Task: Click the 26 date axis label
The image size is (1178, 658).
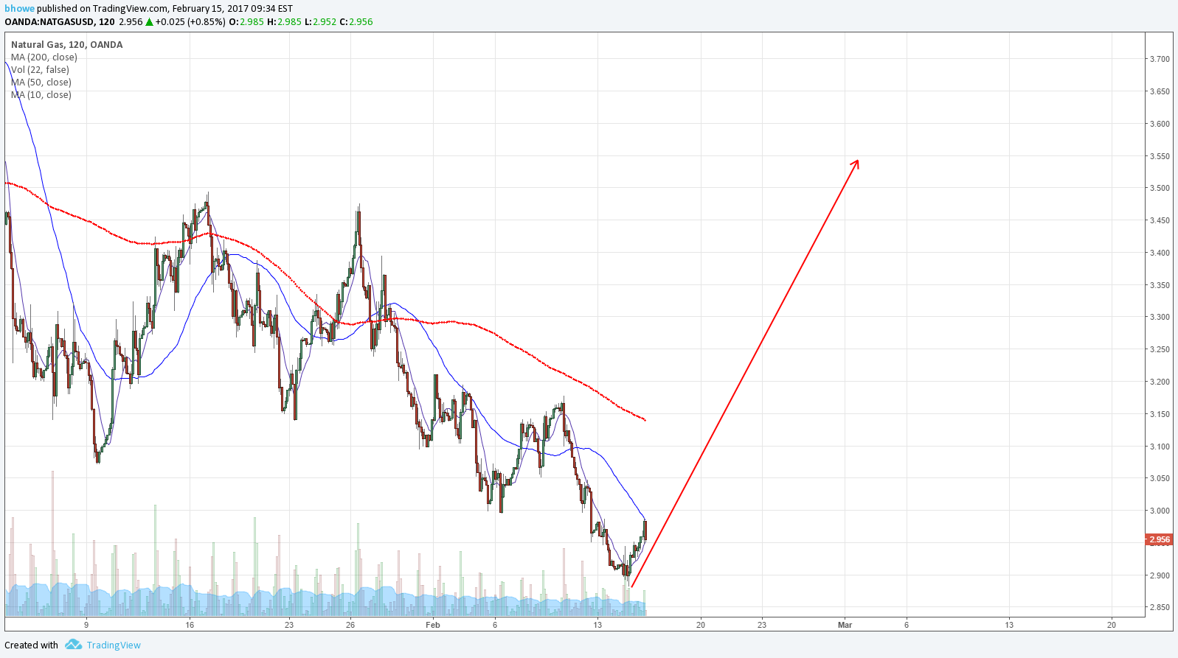Action: [x=350, y=625]
